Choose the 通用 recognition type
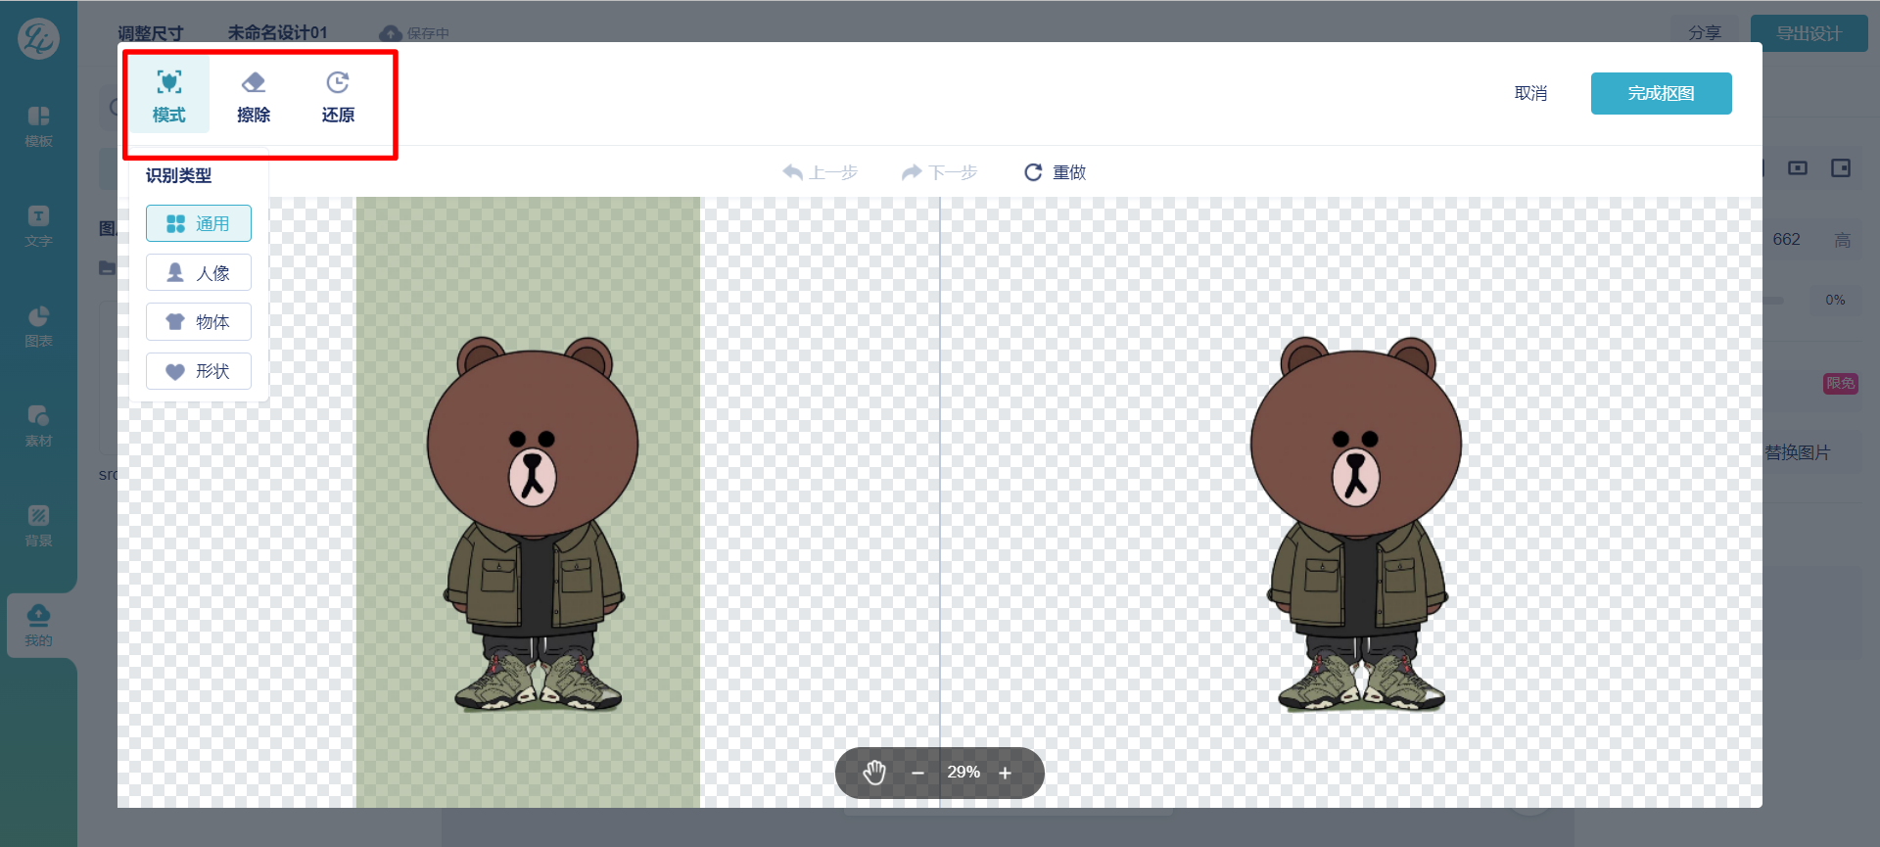1880x847 pixels. click(199, 223)
